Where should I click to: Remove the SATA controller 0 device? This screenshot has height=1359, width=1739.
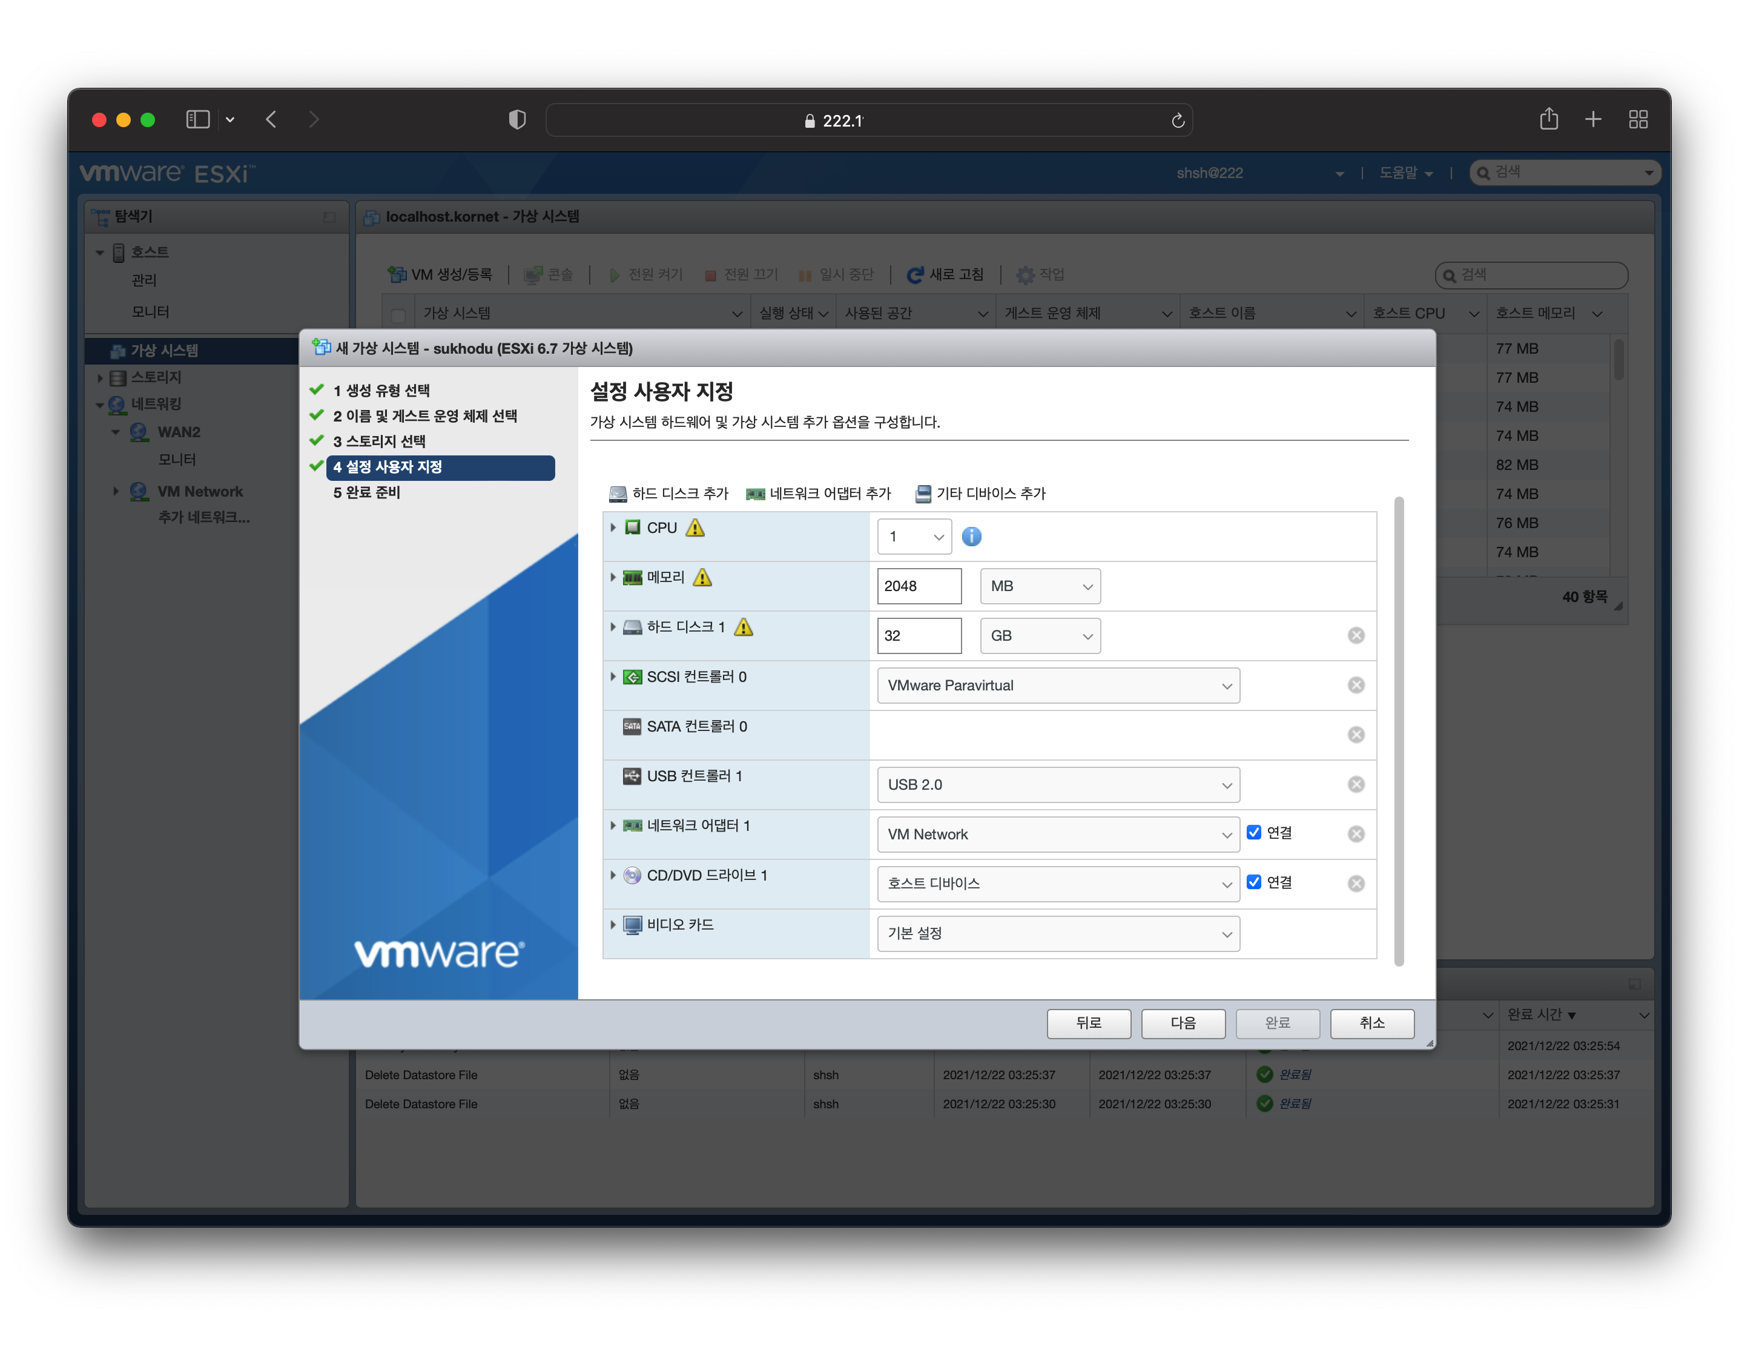click(1356, 735)
